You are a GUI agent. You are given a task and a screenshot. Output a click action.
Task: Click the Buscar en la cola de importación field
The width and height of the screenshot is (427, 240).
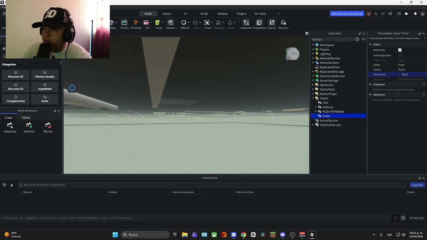click(213, 185)
